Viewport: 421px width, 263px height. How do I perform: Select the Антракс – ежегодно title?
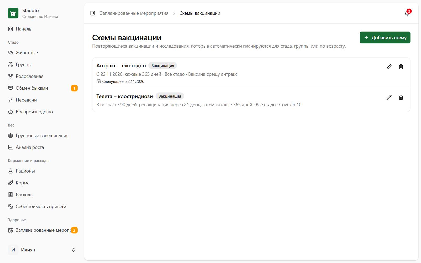[x=121, y=66]
